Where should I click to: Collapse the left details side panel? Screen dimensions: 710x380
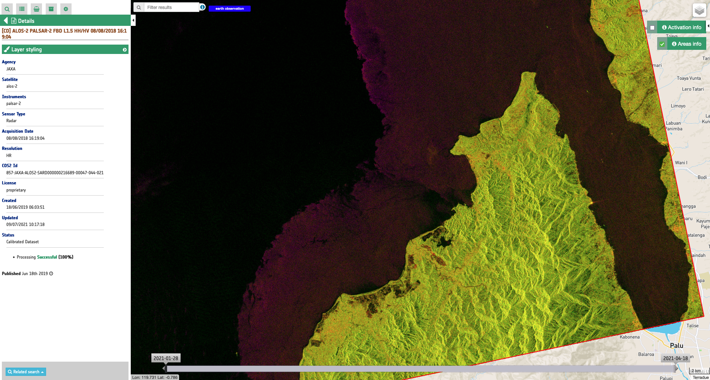(x=133, y=20)
